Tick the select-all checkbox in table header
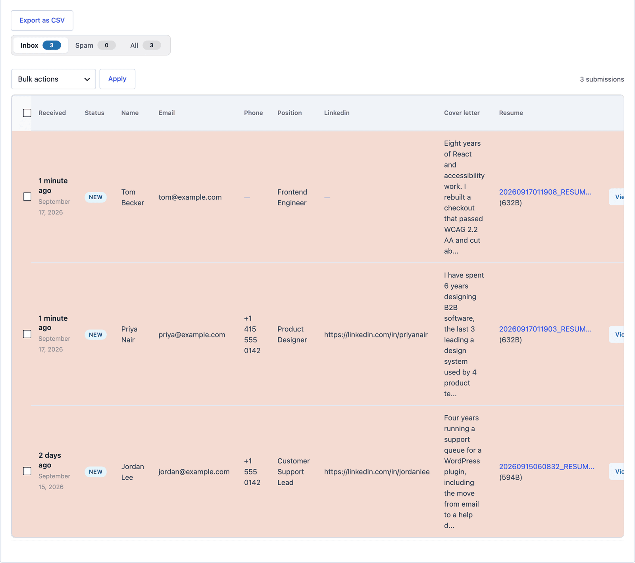635x563 pixels. 27,113
